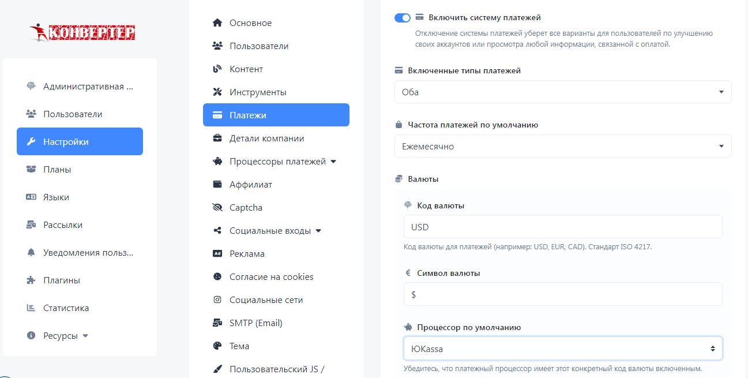Click the bell icon for Уведомления
Screen dimensions: 748x378
(31, 253)
